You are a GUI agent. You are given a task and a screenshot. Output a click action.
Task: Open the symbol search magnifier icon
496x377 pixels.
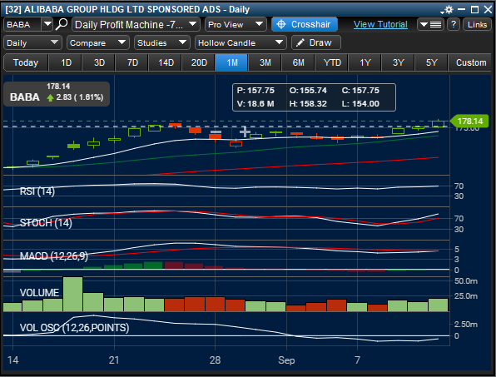tap(62, 24)
